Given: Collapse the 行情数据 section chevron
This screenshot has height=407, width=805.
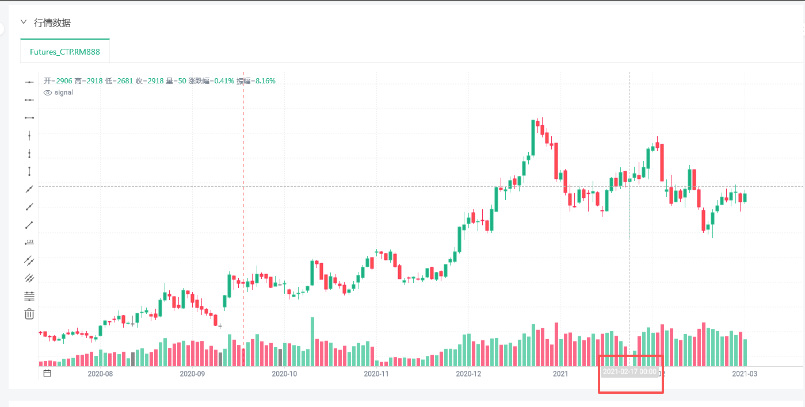Looking at the screenshot, I should click(x=24, y=22).
